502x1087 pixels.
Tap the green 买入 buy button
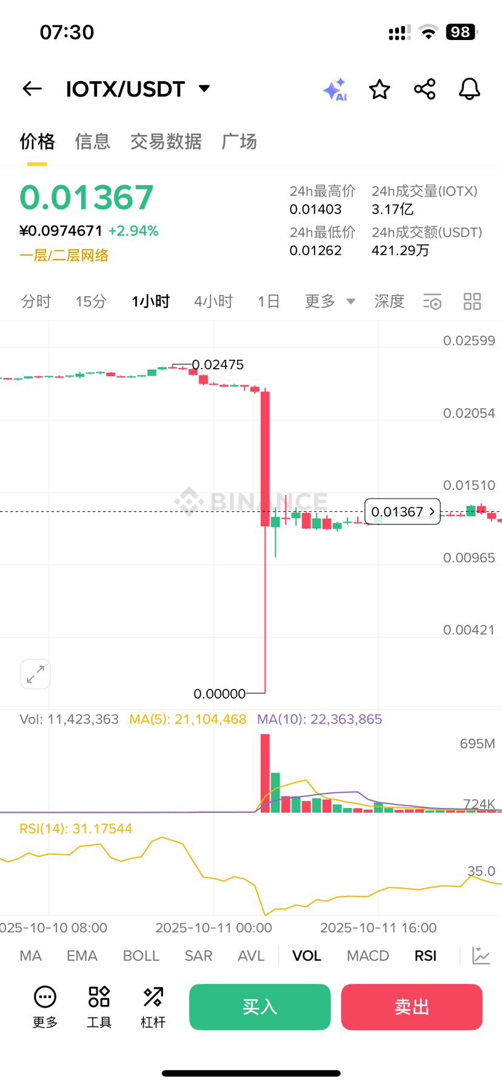coord(260,1007)
